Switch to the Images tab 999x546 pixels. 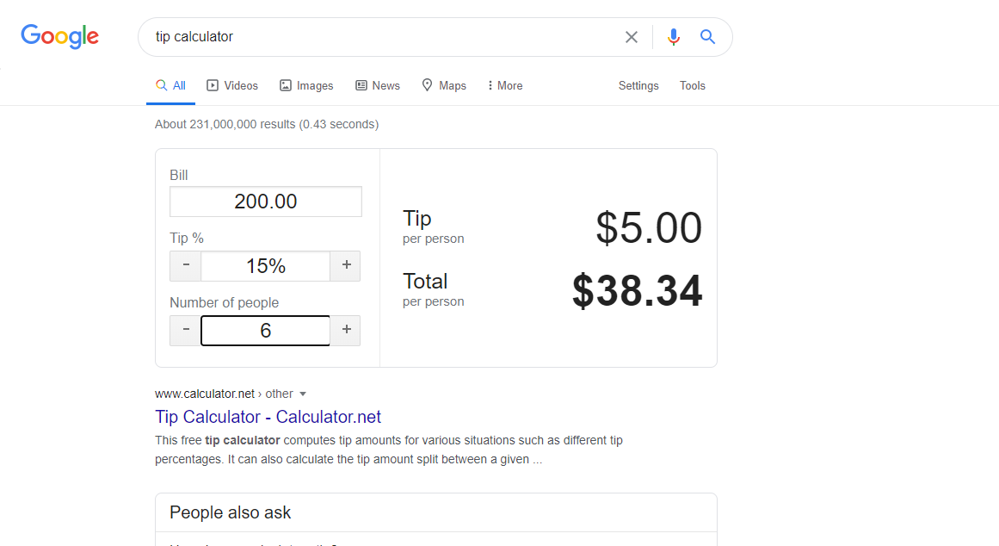point(306,86)
